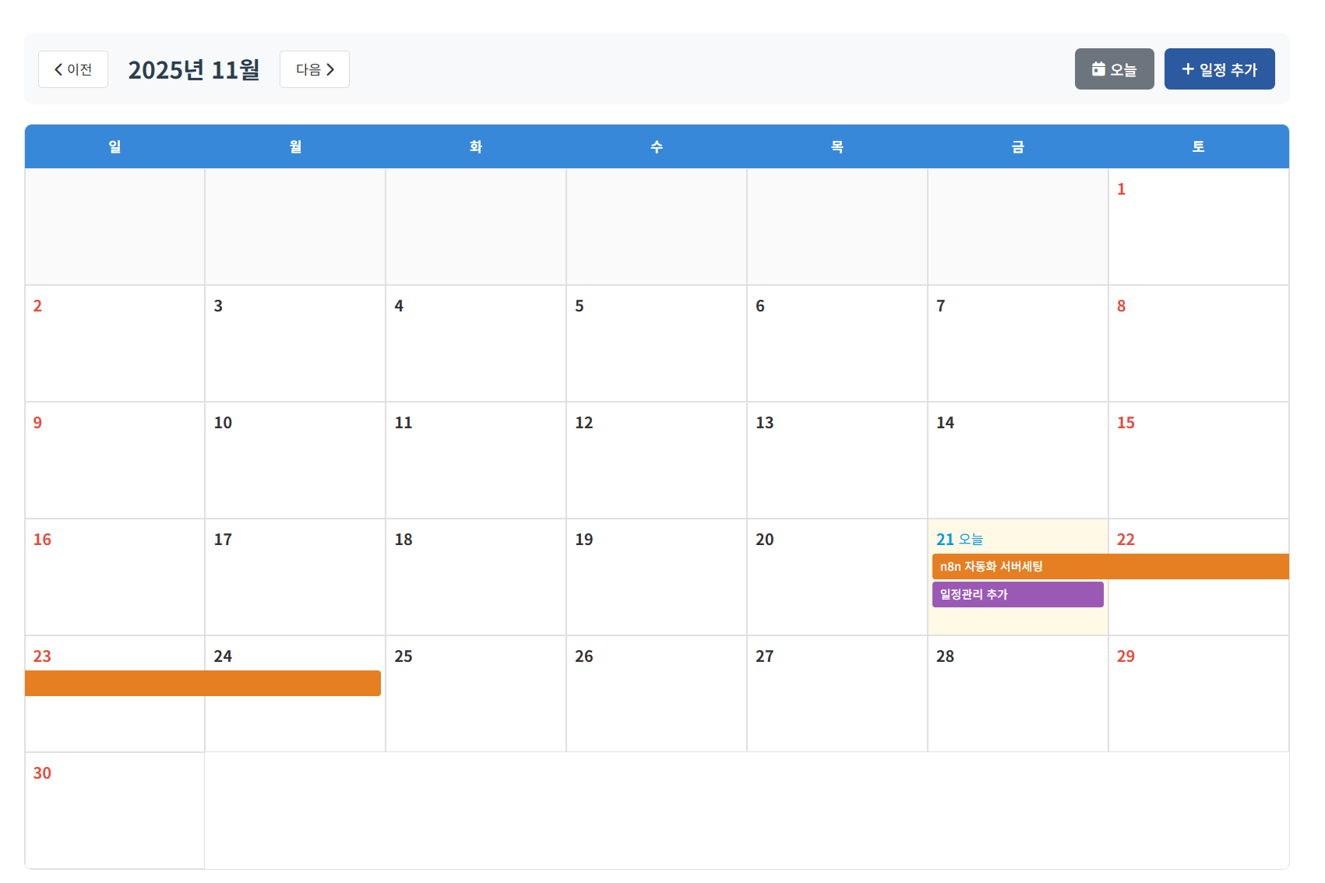Select day 26 on the calendar
This screenshot has height=883, width=1325.
coord(656,694)
